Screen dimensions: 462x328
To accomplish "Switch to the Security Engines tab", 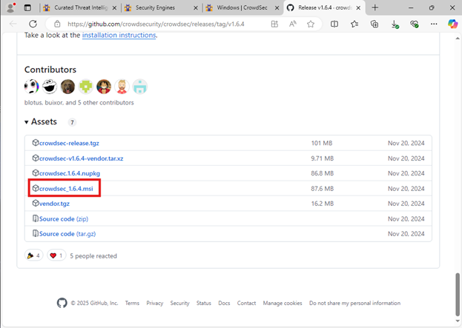I will coord(159,7).
